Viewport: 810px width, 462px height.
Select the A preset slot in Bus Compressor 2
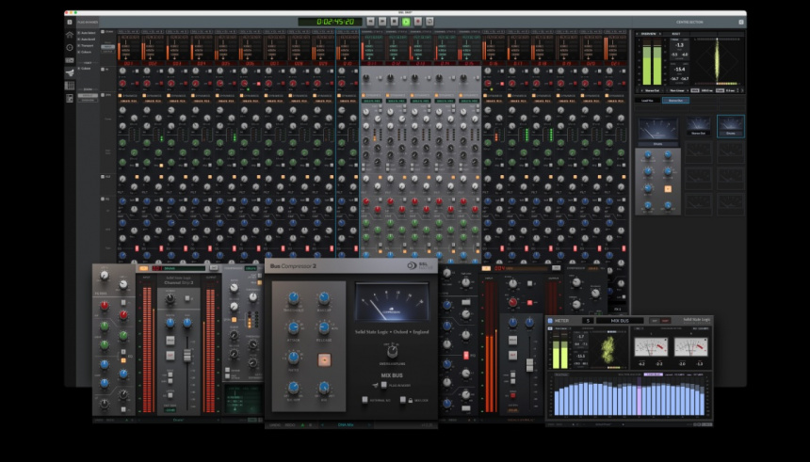click(302, 425)
